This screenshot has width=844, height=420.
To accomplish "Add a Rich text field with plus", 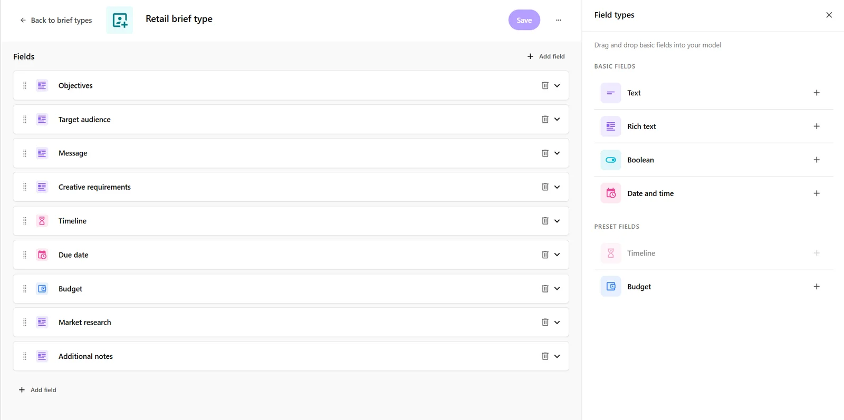I will tap(817, 126).
